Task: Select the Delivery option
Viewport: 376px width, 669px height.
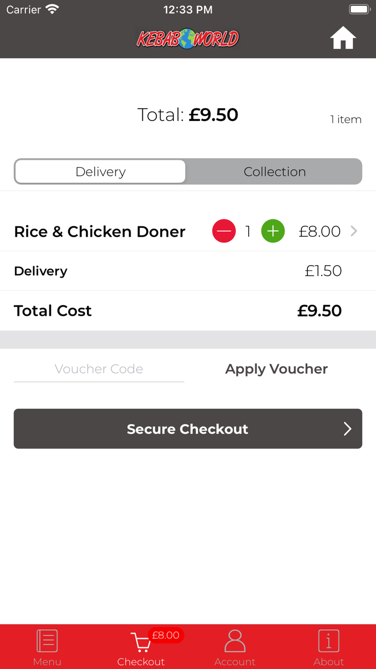Action: pyautogui.click(x=100, y=172)
